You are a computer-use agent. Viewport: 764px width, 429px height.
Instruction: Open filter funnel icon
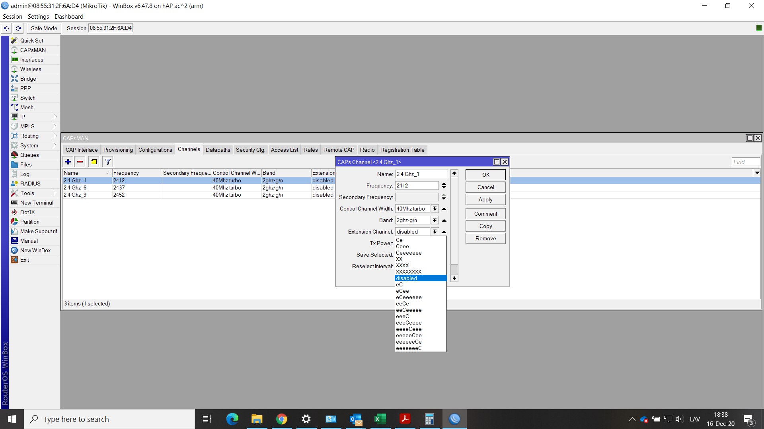[107, 162]
